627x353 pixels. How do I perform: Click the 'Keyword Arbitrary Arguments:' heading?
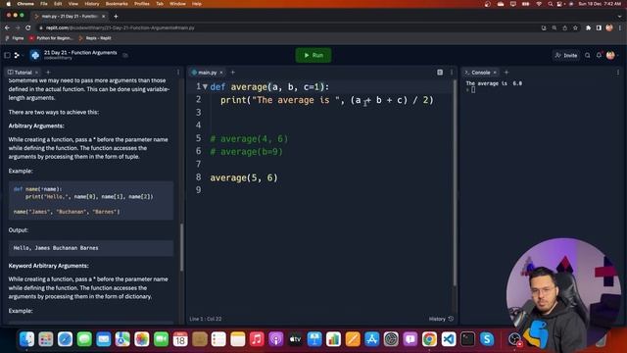point(48,266)
